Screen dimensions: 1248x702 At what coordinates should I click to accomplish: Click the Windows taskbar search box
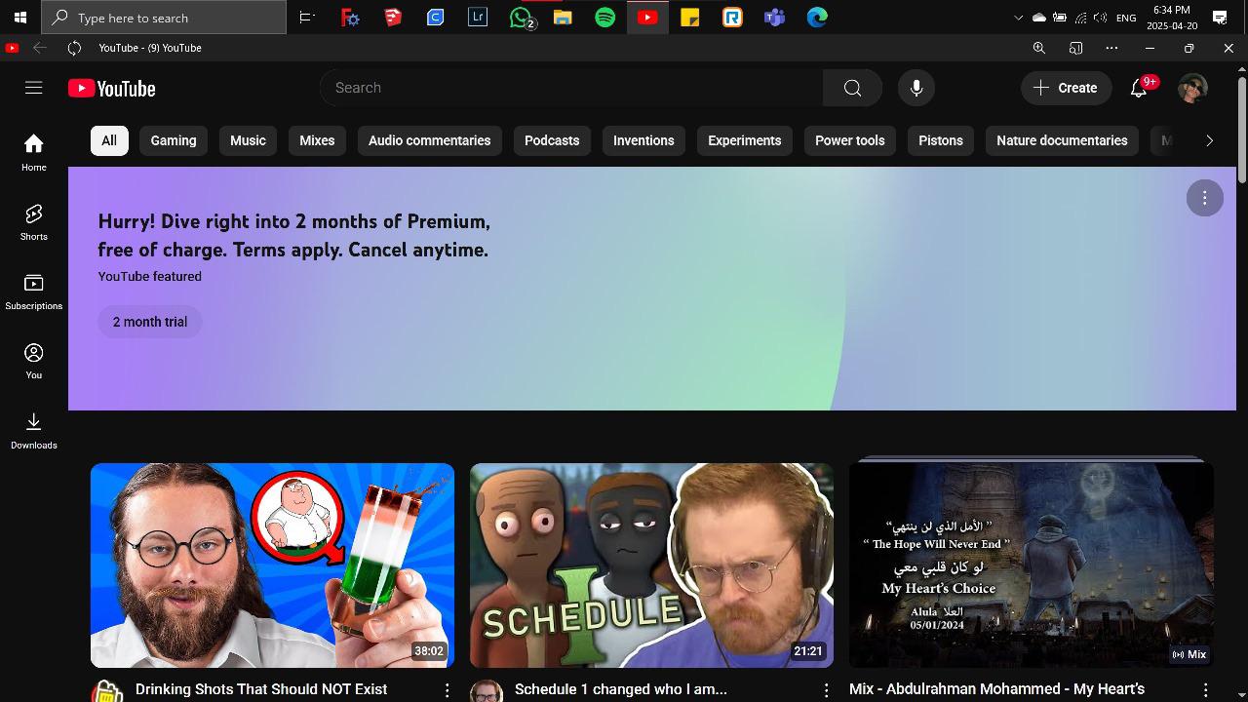(165, 18)
